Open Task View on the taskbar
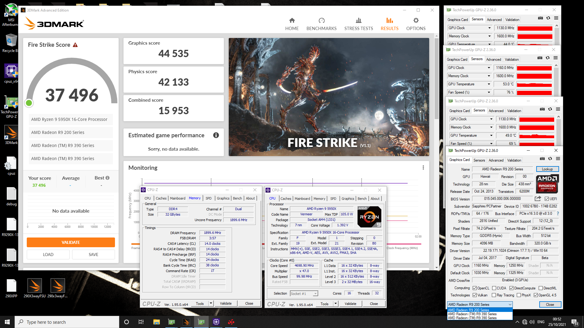Image resolution: width=584 pixels, height=328 pixels. click(x=141, y=322)
